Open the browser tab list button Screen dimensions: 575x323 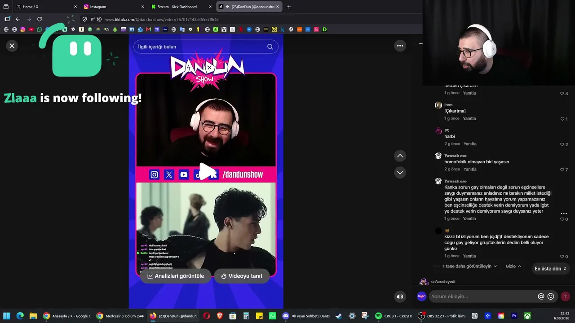6,7
